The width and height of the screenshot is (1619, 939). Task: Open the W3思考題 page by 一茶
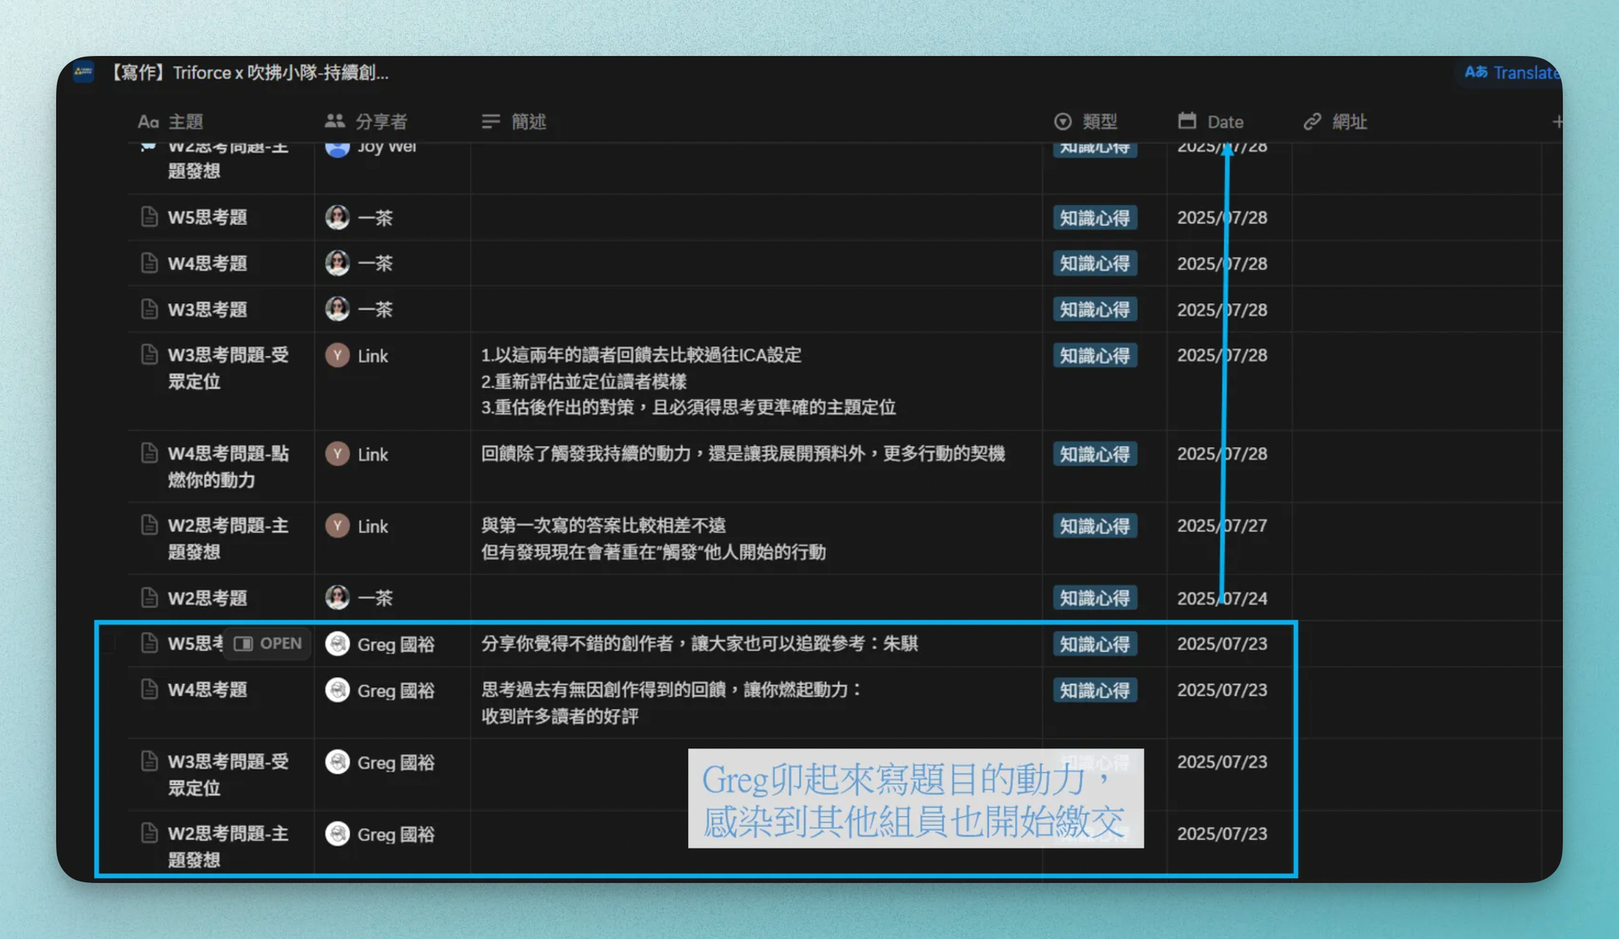click(207, 309)
